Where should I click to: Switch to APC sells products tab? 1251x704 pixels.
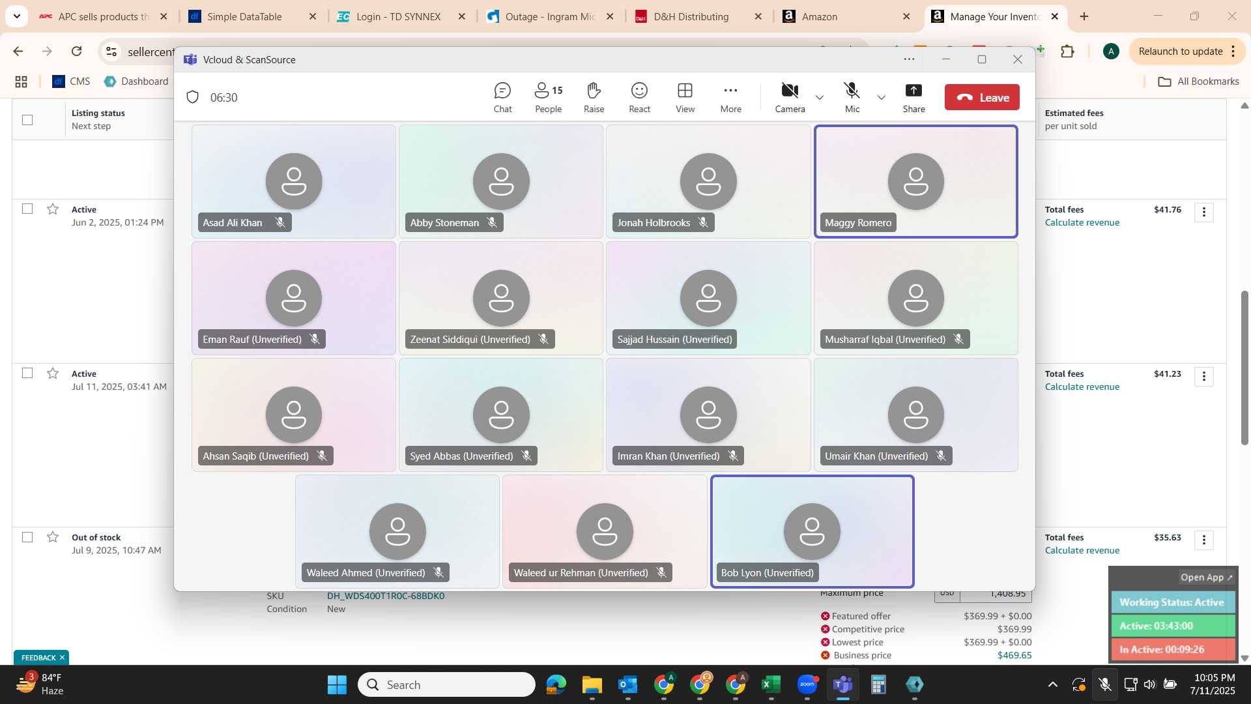tap(104, 16)
